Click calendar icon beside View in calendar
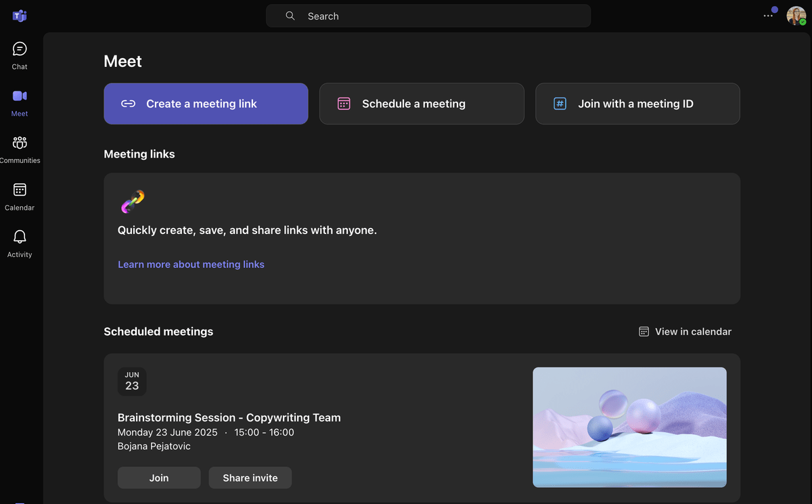 tap(644, 331)
